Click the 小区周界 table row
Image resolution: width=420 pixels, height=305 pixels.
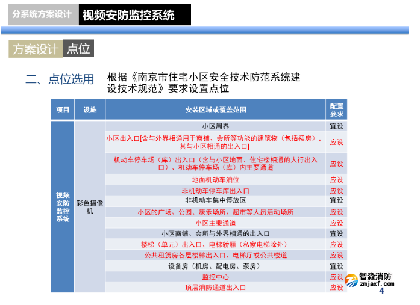215,126
